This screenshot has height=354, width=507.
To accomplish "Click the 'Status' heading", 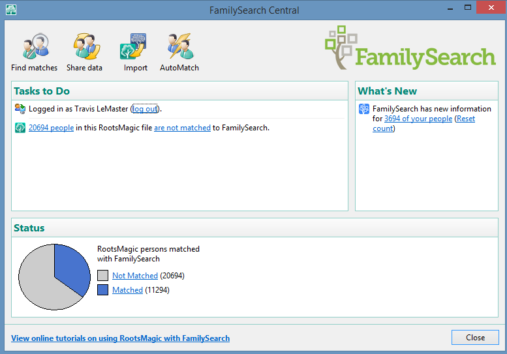I will point(29,228).
